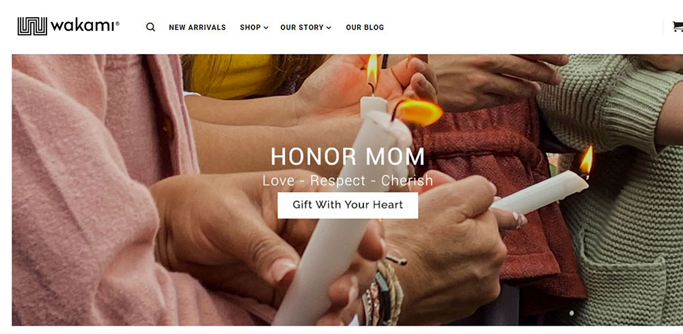Go to Our Blog
This screenshot has height=334, width=683.
pos(365,27)
